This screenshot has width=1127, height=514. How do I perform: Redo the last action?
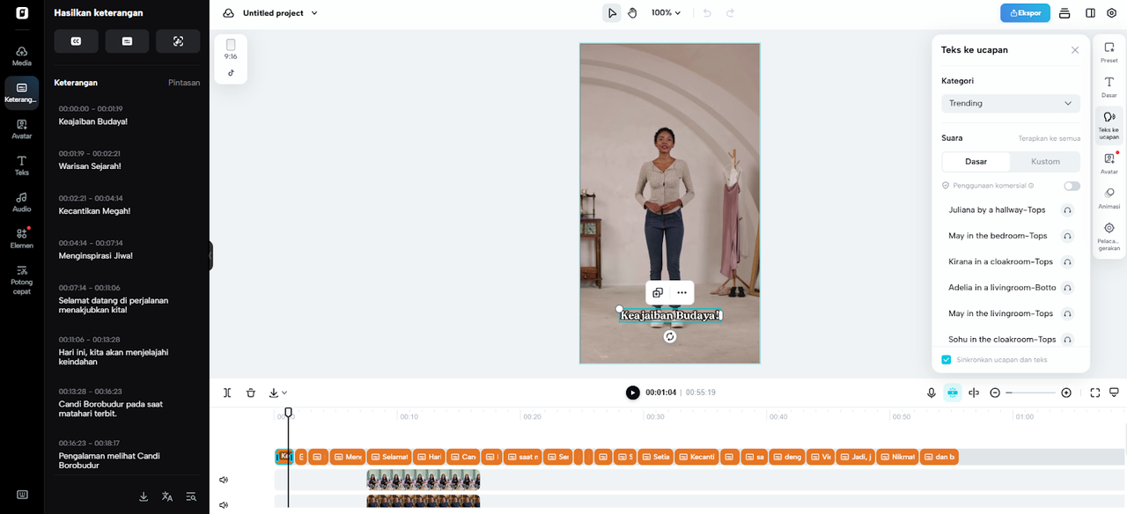pyautogui.click(x=730, y=13)
